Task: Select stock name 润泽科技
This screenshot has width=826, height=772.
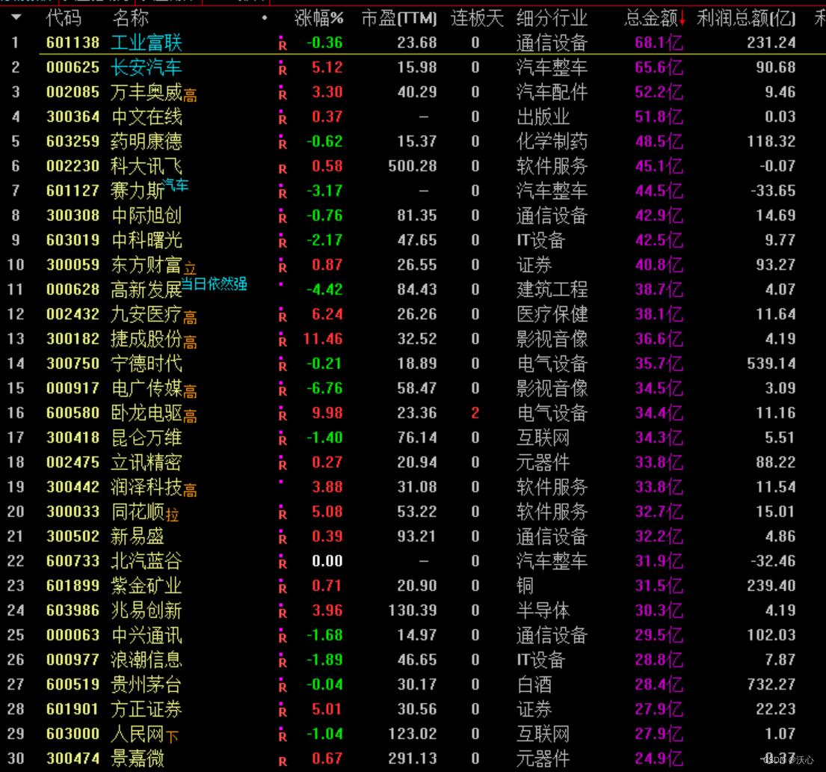Action: pyautogui.click(x=147, y=487)
